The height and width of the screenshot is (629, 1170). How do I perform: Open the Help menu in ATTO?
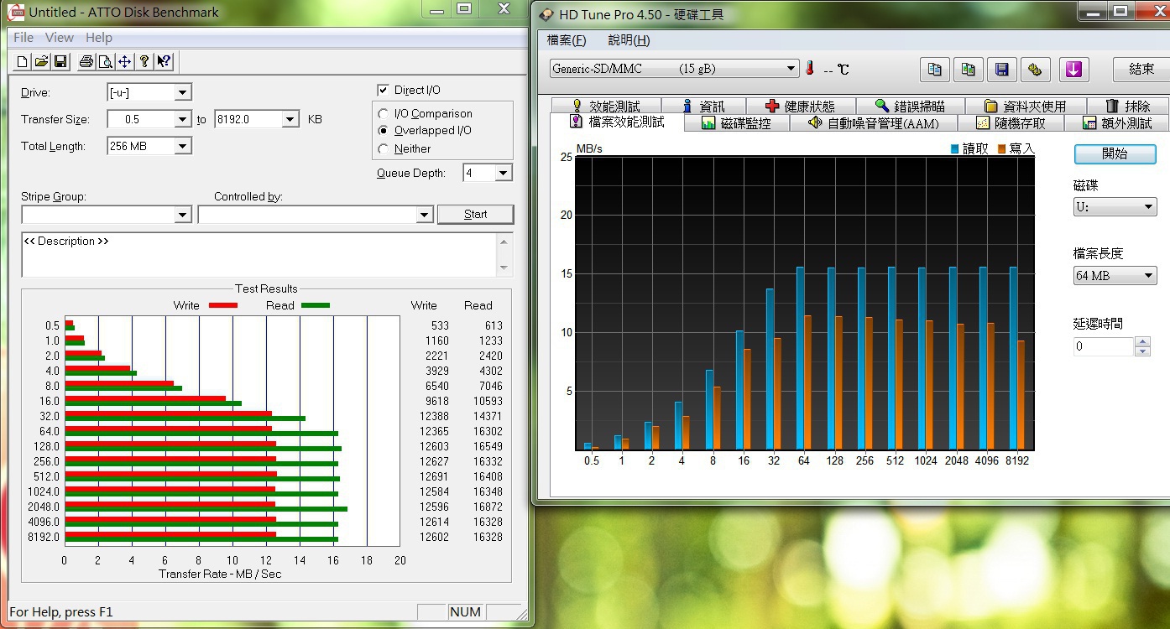98,37
